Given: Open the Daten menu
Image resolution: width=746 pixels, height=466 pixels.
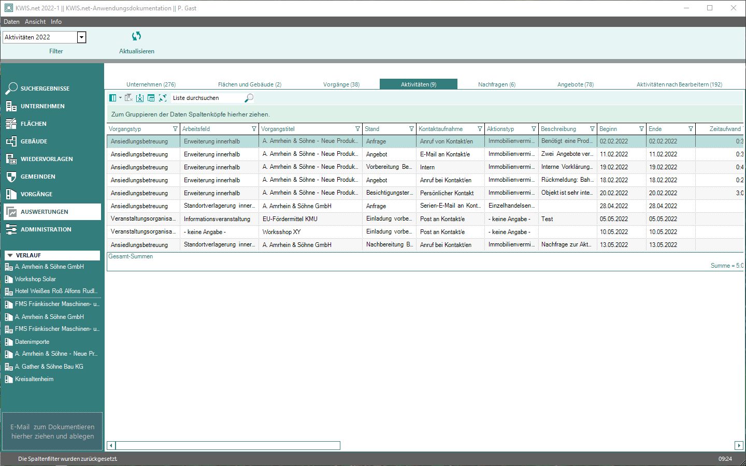Looking at the screenshot, I should (11, 22).
